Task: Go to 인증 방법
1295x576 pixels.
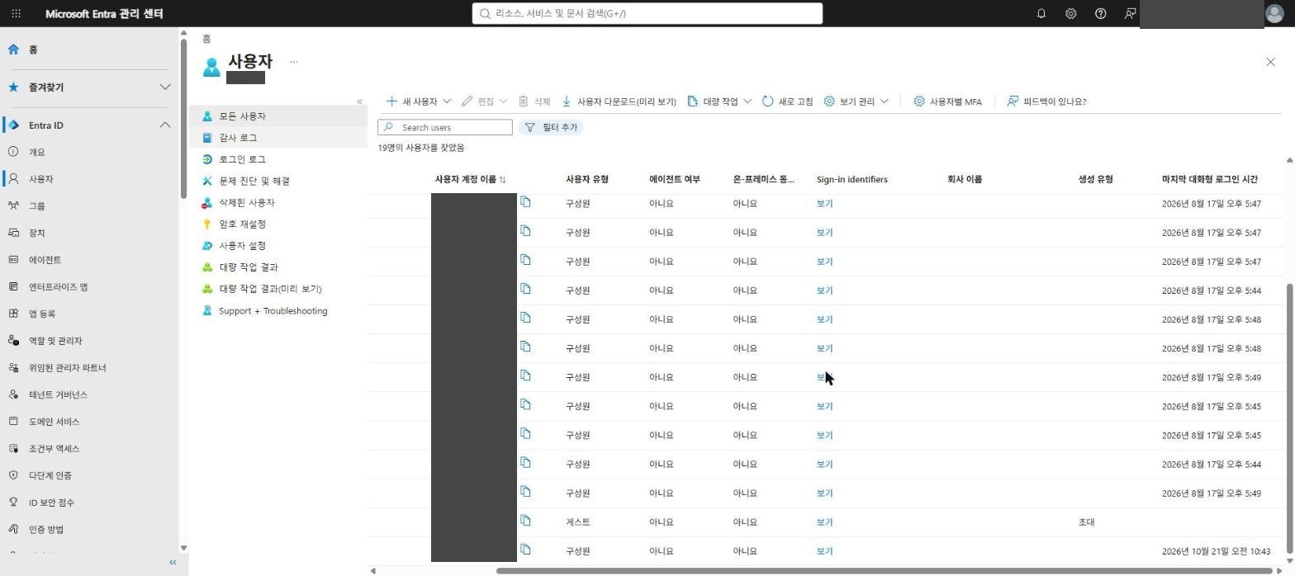Action: tap(46, 529)
